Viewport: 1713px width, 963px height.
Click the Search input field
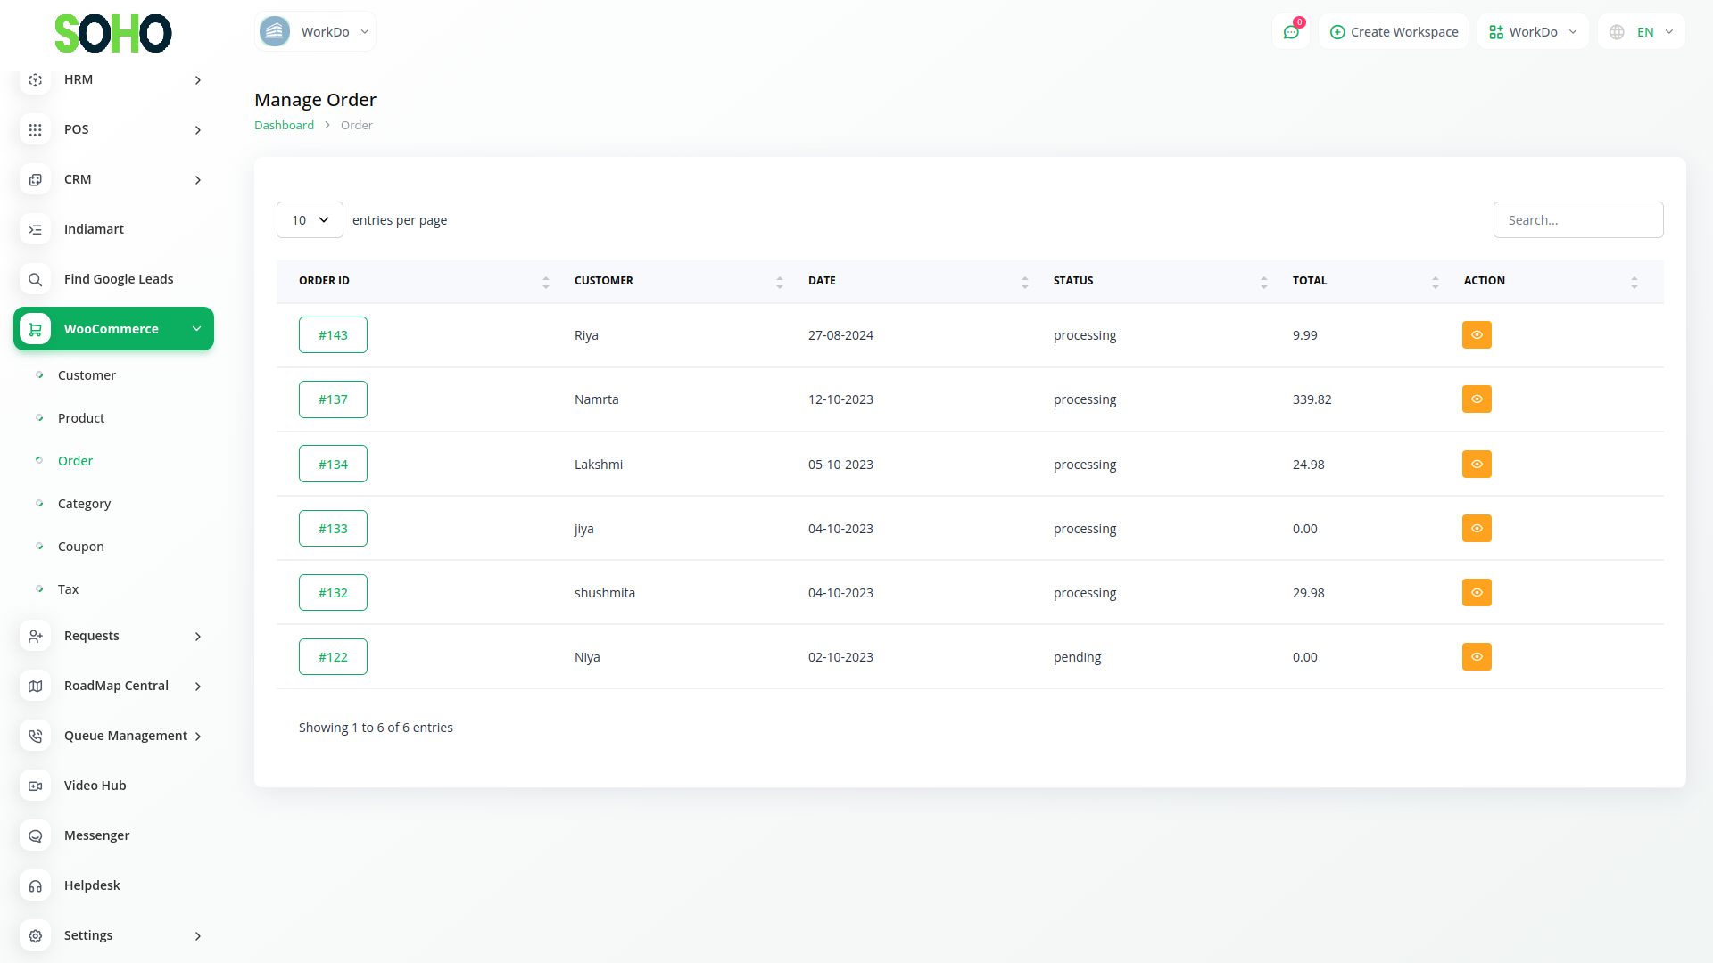tap(1577, 220)
